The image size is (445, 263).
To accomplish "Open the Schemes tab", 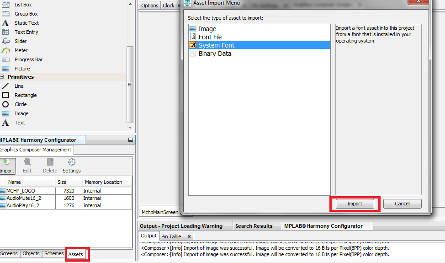I will pos(54,253).
